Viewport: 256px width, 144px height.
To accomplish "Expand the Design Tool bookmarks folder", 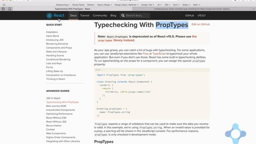I will point(148,5).
